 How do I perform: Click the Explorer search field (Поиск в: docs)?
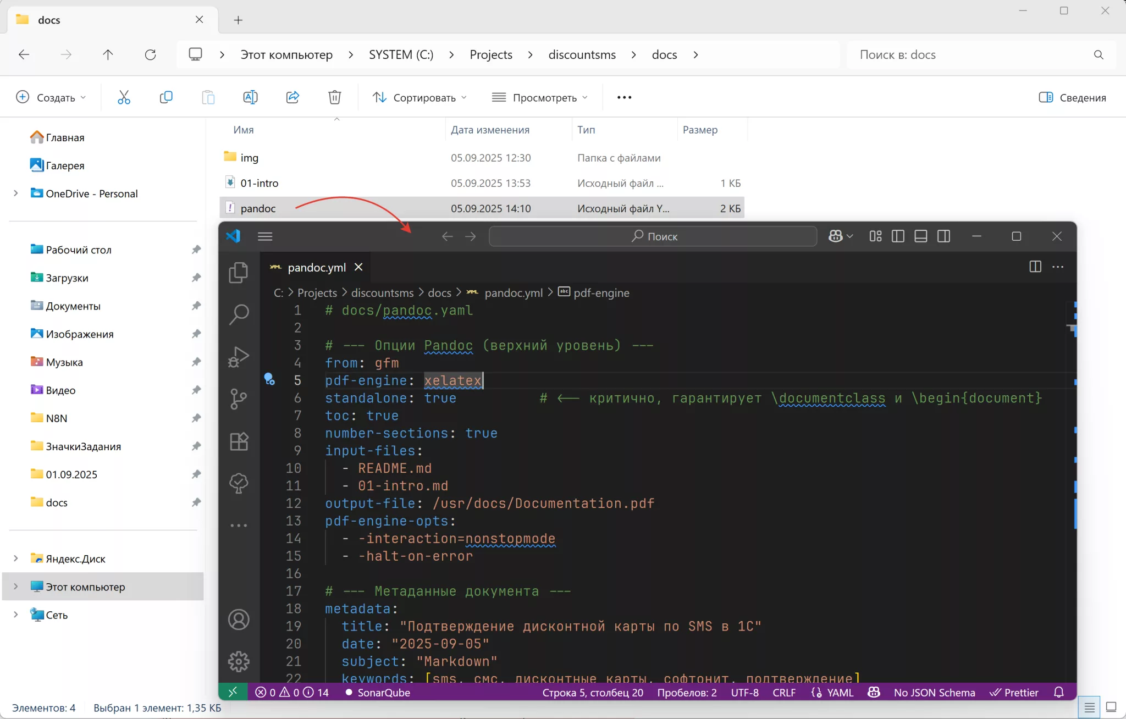968,54
